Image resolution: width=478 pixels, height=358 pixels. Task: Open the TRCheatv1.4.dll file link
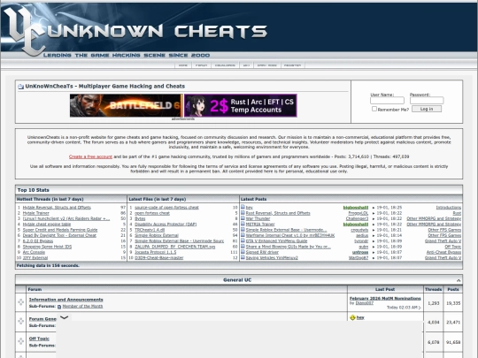(150, 230)
